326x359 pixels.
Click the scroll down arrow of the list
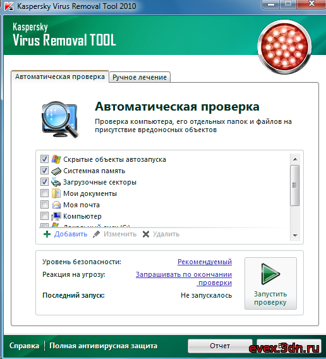pyautogui.click(x=295, y=236)
